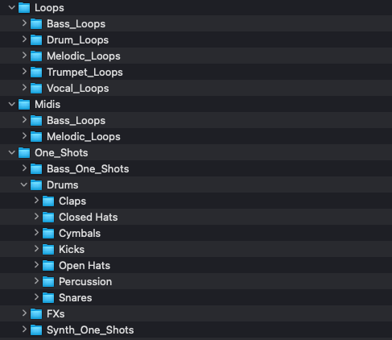Collapse the Loops folder chevron
This screenshot has width=392, height=340.
(12, 7)
